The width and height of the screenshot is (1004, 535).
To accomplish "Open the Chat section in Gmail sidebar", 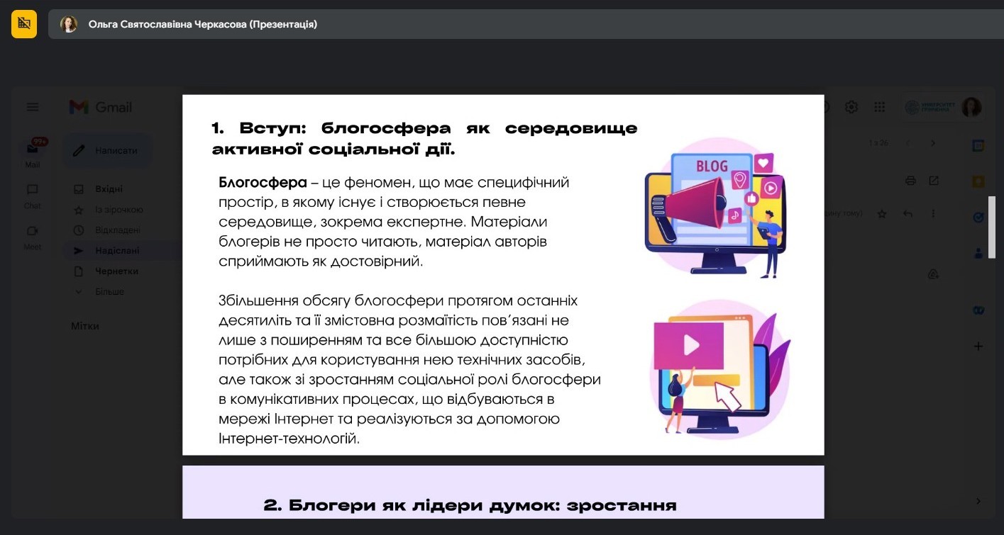I will (x=33, y=193).
